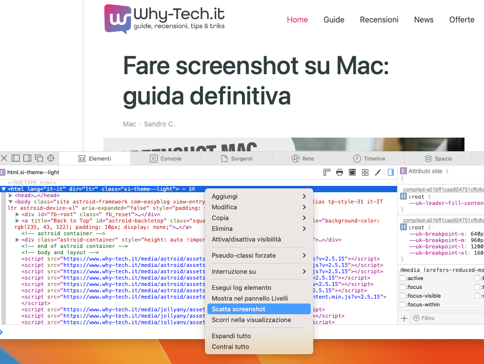The image size is (484, 364).
Task: Click the author name Sandro C.
Action: coord(159,124)
